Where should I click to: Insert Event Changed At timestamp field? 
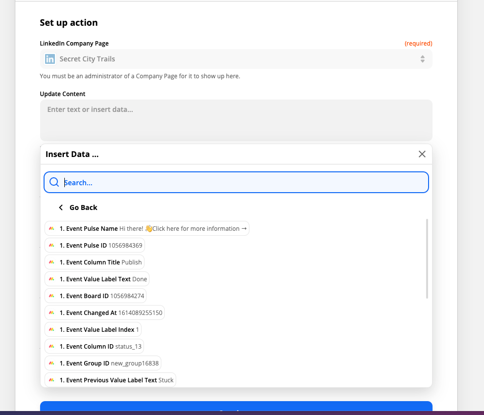click(104, 312)
